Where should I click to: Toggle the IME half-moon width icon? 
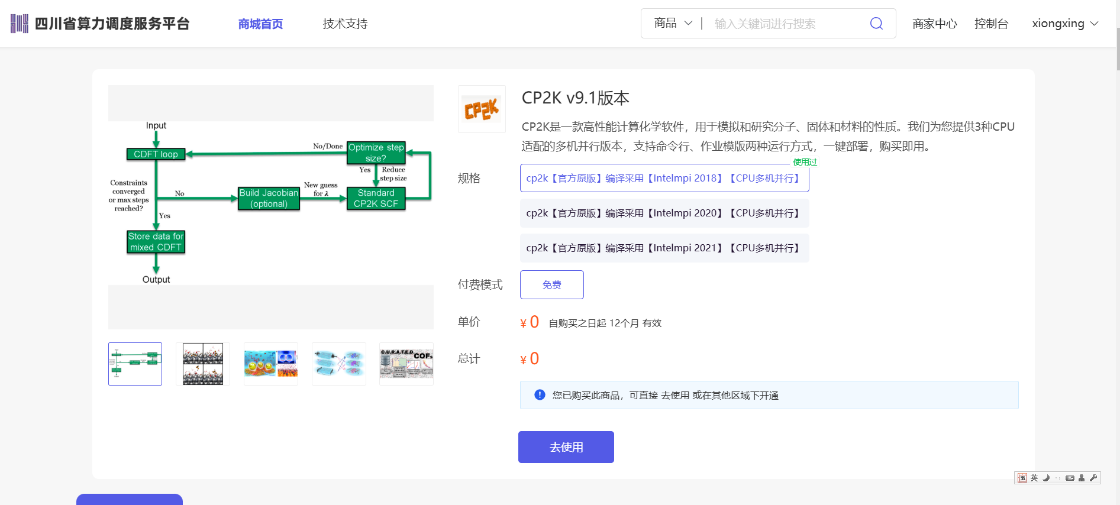click(x=1046, y=478)
